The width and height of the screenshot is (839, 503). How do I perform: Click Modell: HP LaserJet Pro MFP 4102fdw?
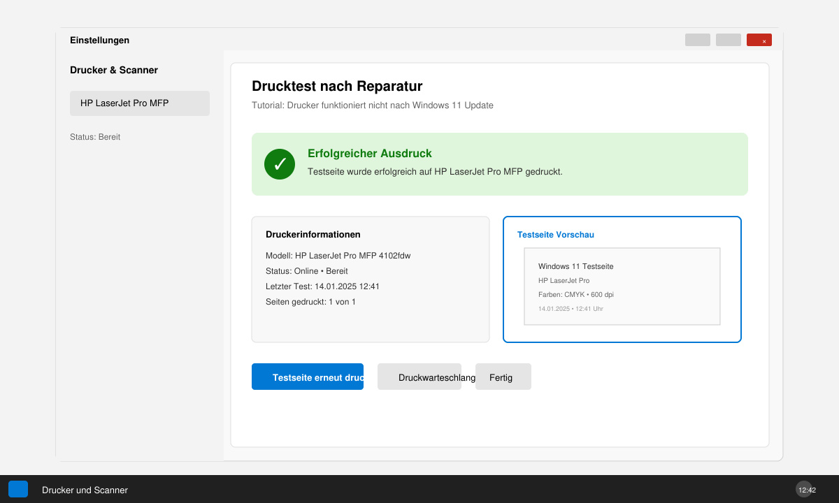point(338,256)
